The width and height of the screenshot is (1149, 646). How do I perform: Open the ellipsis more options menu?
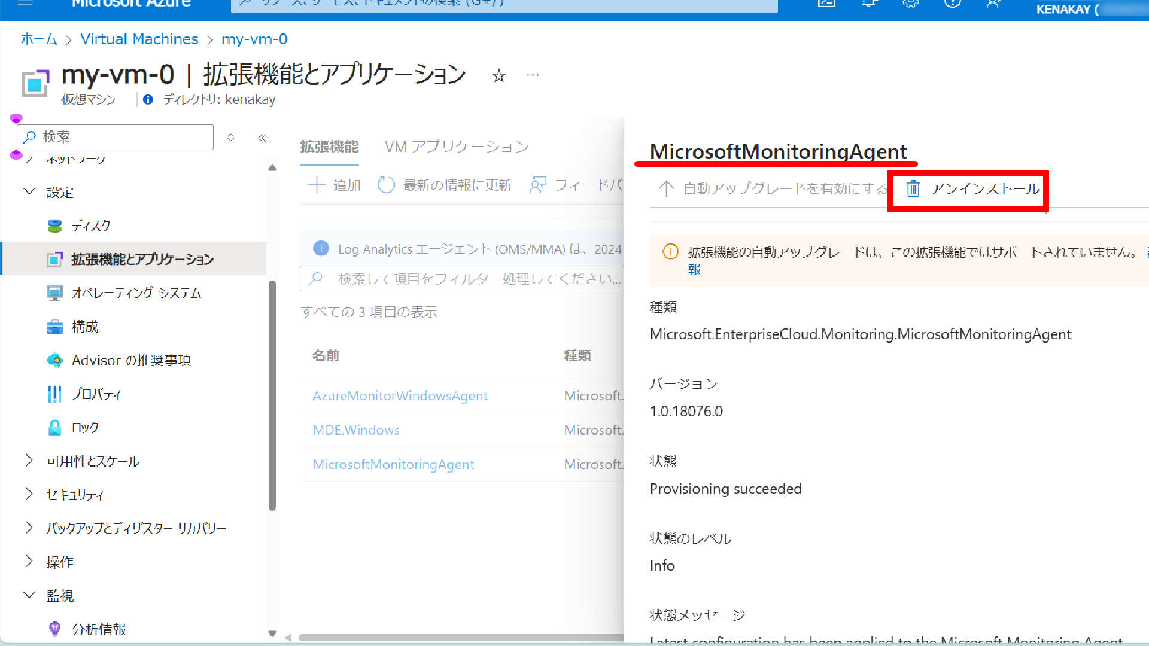[533, 75]
